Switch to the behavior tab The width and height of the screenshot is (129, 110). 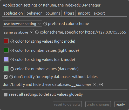[x=34, y=13]
